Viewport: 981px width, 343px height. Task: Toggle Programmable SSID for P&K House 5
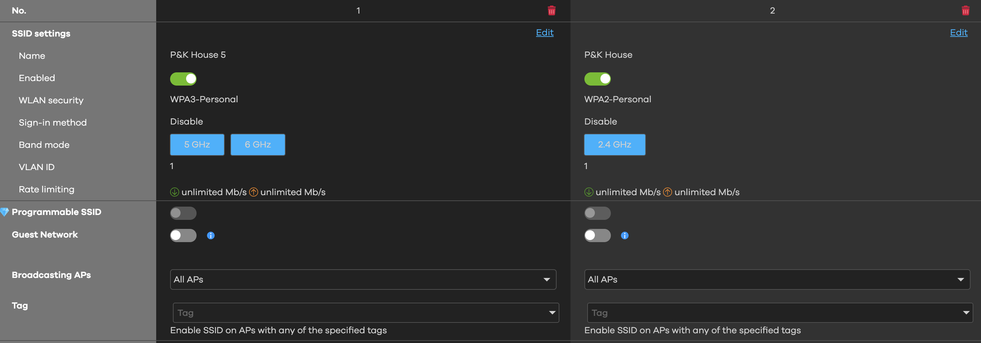click(183, 213)
